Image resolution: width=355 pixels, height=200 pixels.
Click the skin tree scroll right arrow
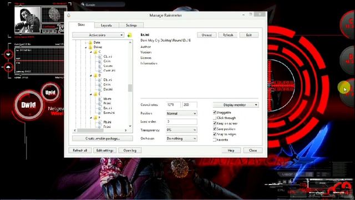tap(126, 131)
